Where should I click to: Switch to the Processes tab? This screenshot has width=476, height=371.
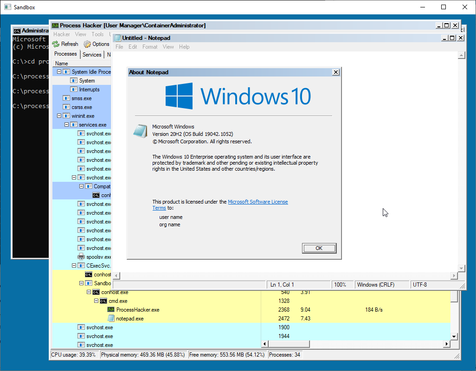[65, 54]
